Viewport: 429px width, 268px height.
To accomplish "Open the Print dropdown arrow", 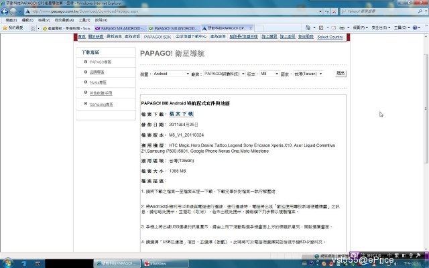I will pyautogui.click(x=348, y=27).
